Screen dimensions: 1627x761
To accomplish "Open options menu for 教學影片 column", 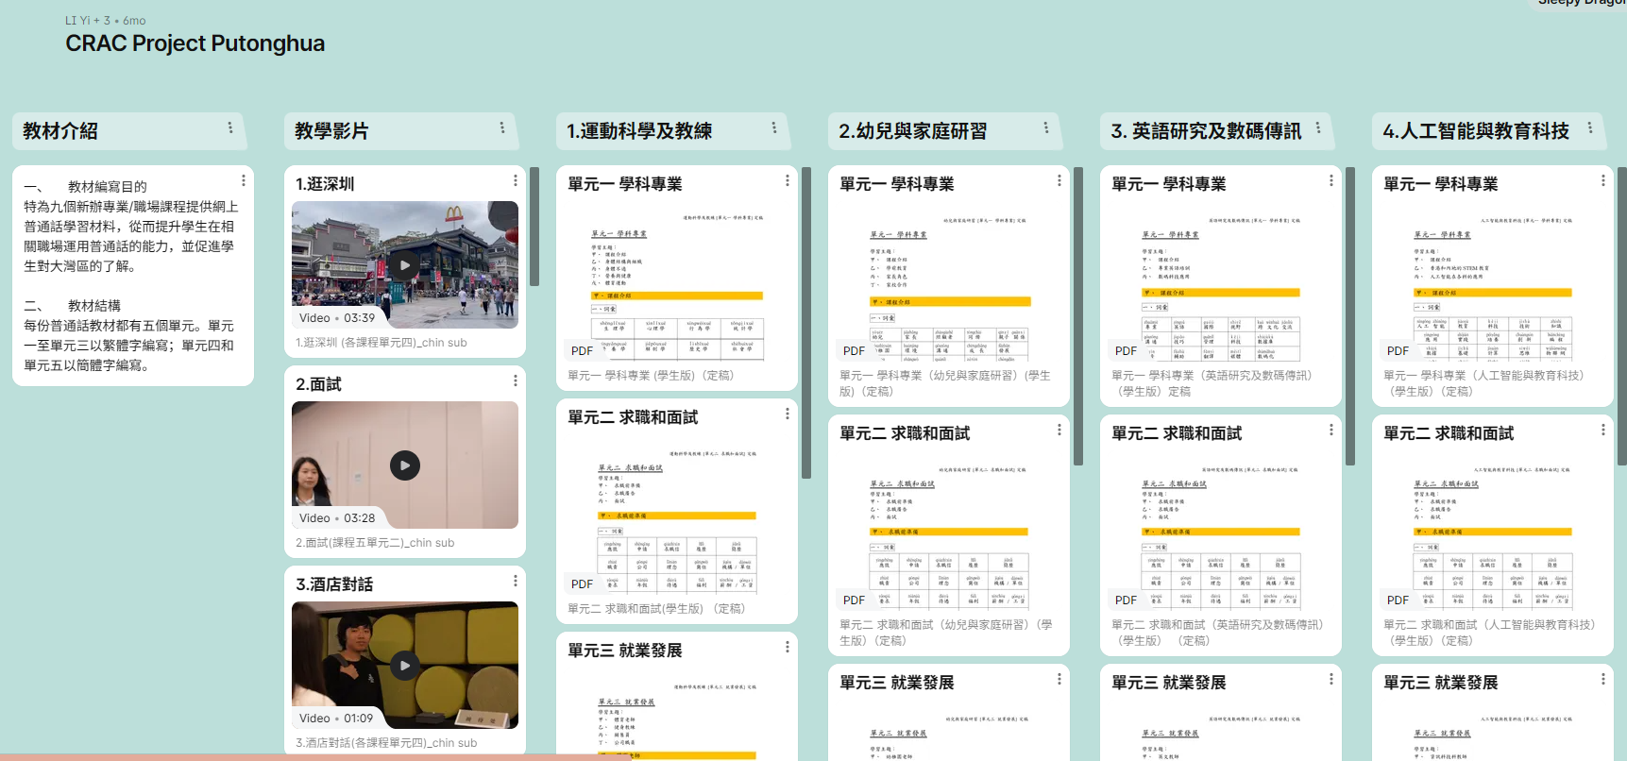I will [502, 127].
